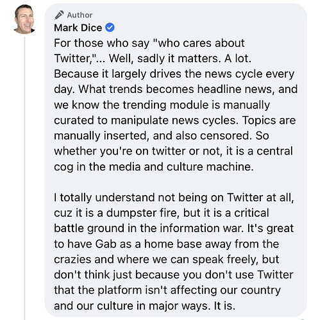Click the blue verified checkmark badge
This screenshot has width=318, height=320.
click(110, 28)
